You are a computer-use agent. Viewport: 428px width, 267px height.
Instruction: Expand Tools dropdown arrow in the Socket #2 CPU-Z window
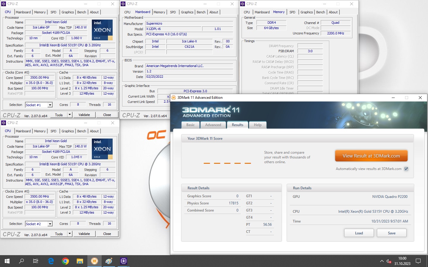(x=70, y=234)
